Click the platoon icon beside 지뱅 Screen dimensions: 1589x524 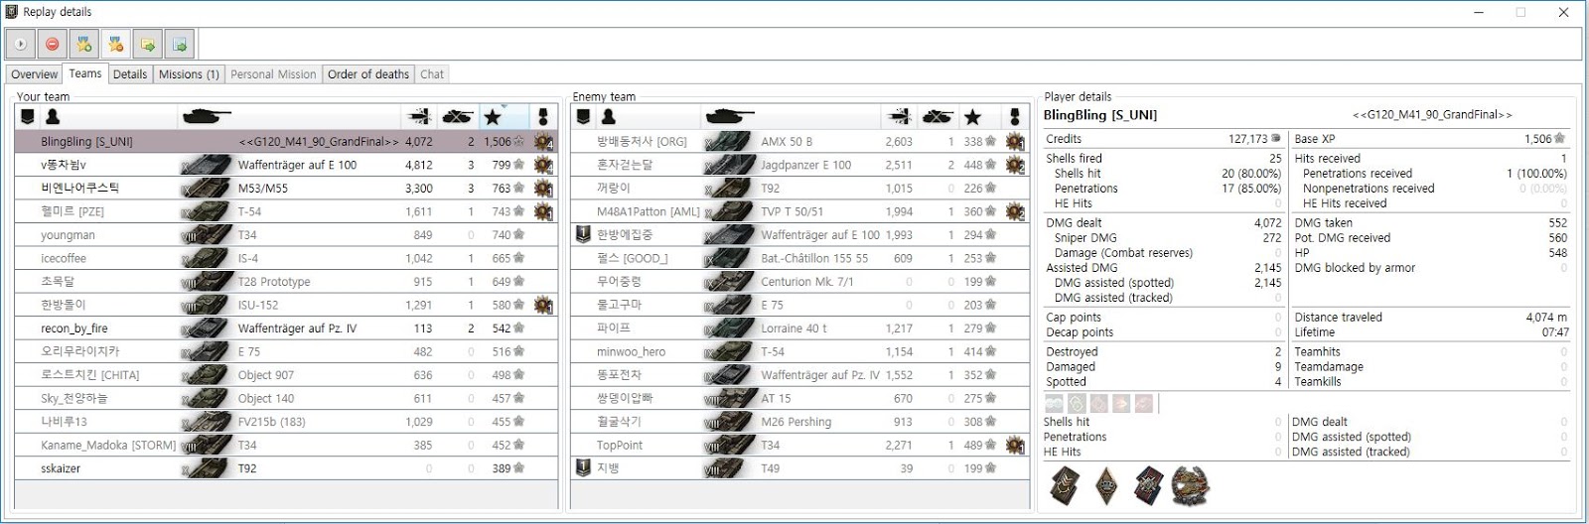584,467
